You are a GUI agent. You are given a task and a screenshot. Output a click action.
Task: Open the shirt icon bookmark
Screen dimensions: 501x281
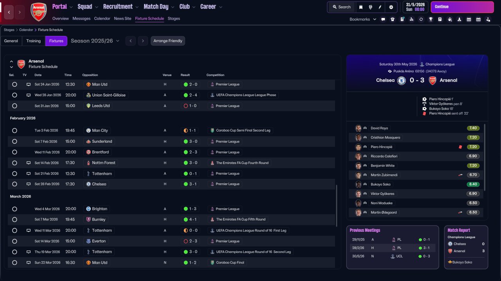[393, 19]
